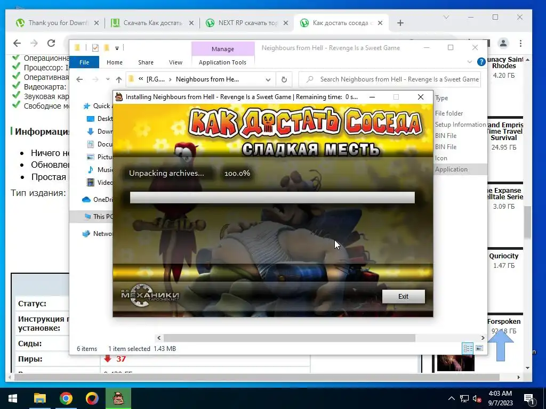Reload the browser page

click(x=51, y=43)
